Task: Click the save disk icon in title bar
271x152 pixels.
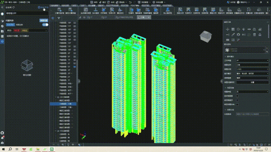Action: 92,2
